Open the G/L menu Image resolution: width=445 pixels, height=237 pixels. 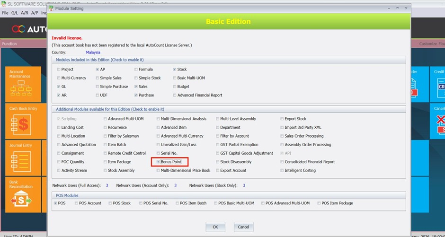pos(15,13)
